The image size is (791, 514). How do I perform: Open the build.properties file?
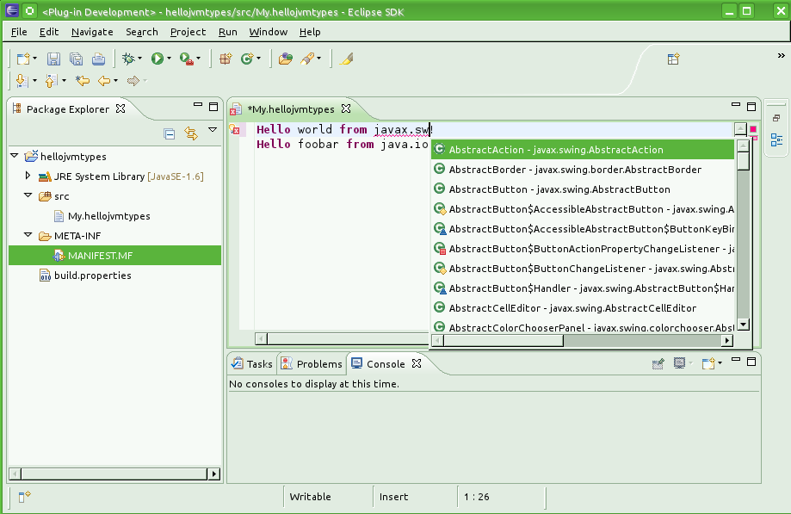click(92, 276)
